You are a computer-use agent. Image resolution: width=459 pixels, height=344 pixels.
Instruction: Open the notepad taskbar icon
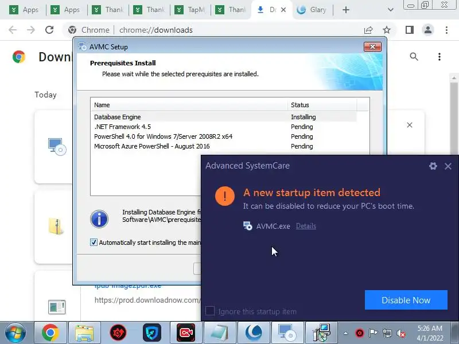click(x=220, y=333)
